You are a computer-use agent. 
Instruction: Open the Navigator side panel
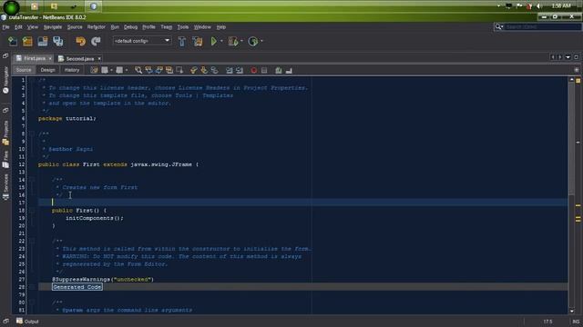(x=5, y=80)
